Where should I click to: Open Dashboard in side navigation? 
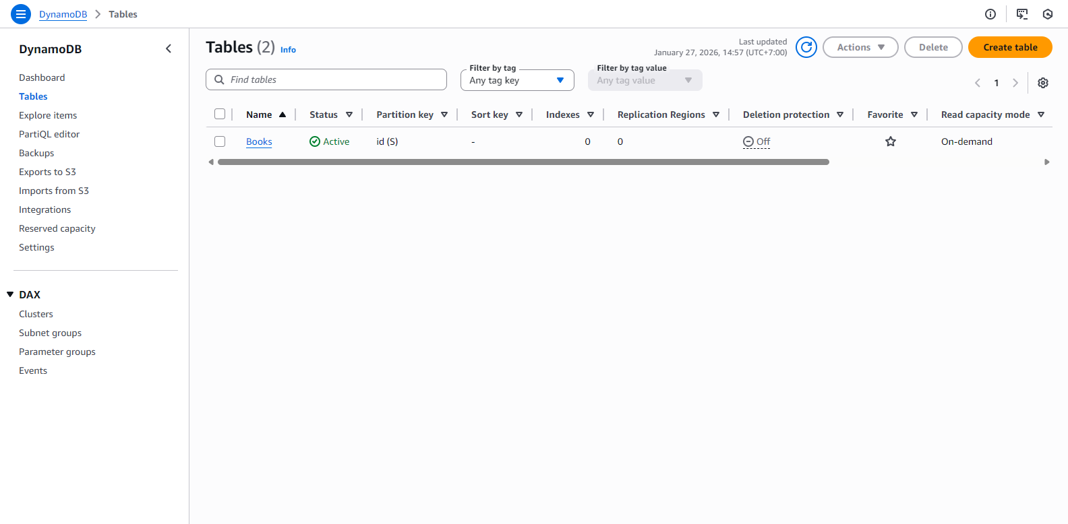[x=42, y=77]
